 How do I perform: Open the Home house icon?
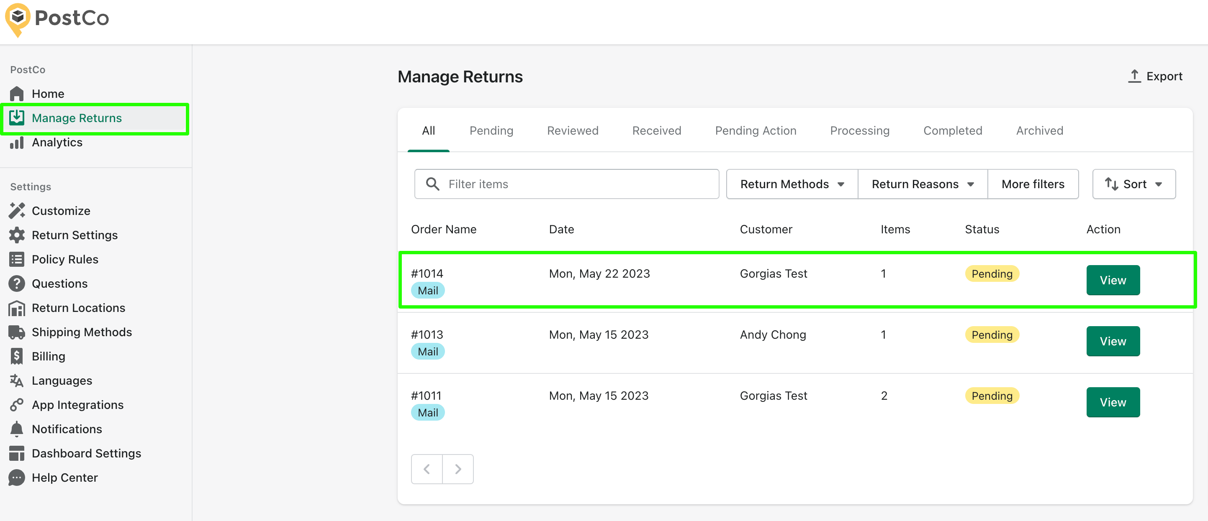point(16,94)
